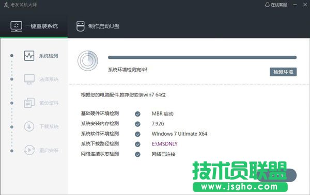
Task: Switch to the 制作启动U盘 tab
Action: click(x=98, y=26)
